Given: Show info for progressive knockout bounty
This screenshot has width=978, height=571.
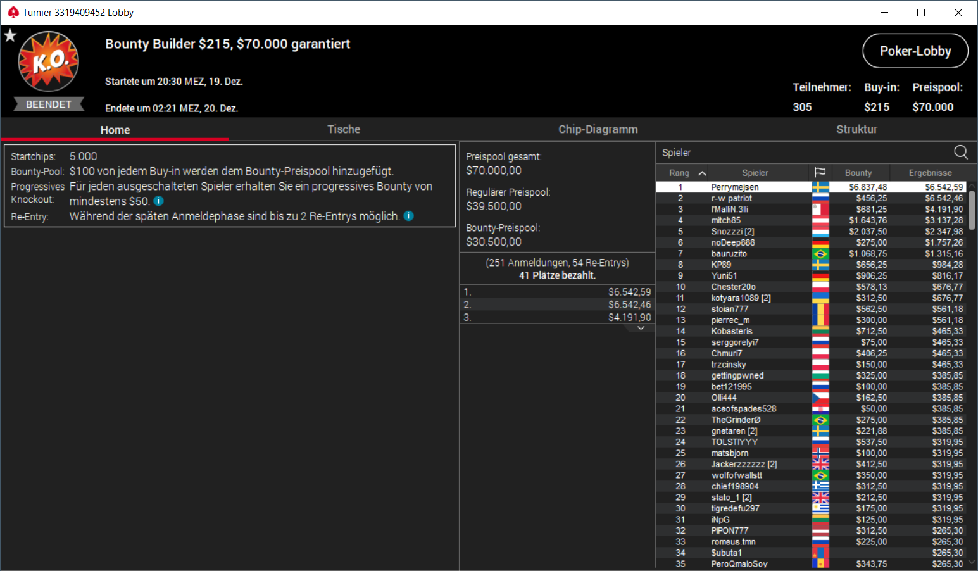Looking at the screenshot, I should [159, 201].
